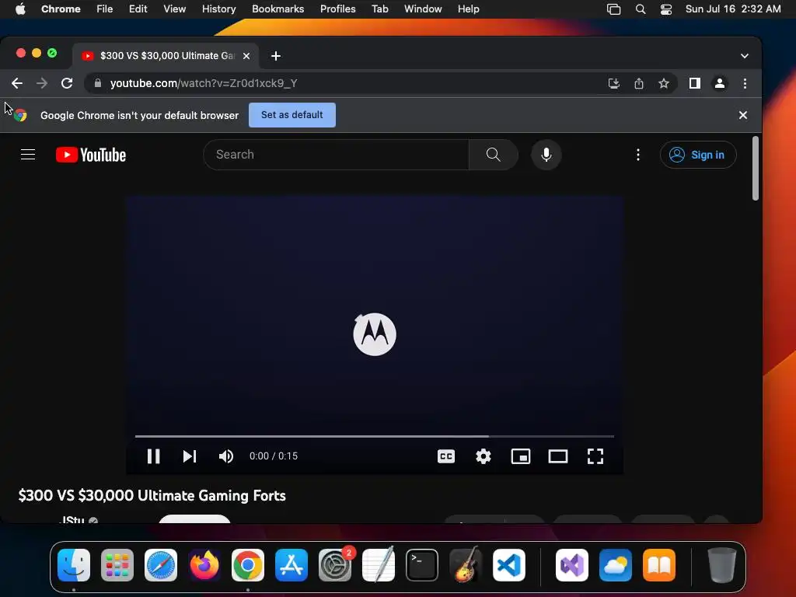Viewport: 796px width, 597px height.
Task: View site information lock icon
Action: (x=98, y=83)
